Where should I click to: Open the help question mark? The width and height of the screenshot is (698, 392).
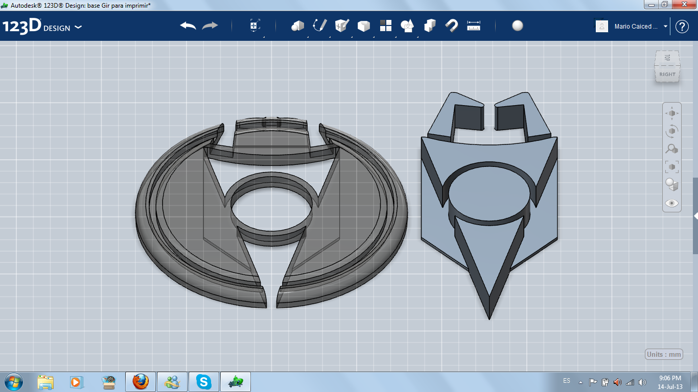pos(682,27)
